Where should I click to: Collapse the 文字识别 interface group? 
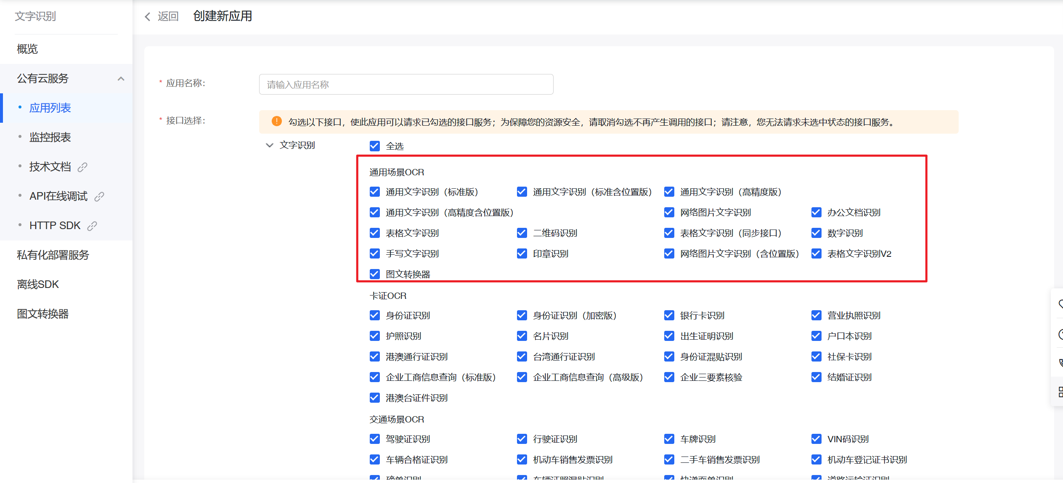tap(269, 145)
